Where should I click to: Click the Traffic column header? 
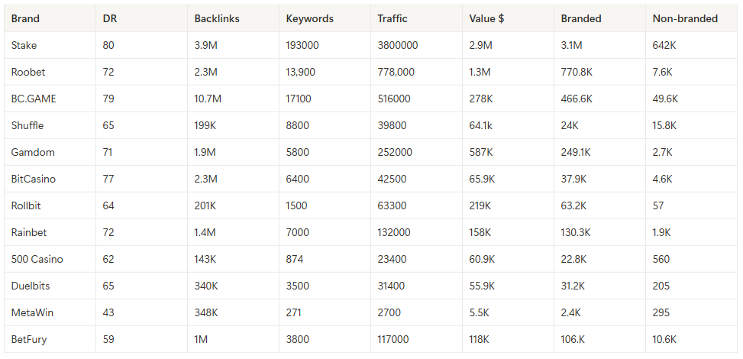click(416, 18)
